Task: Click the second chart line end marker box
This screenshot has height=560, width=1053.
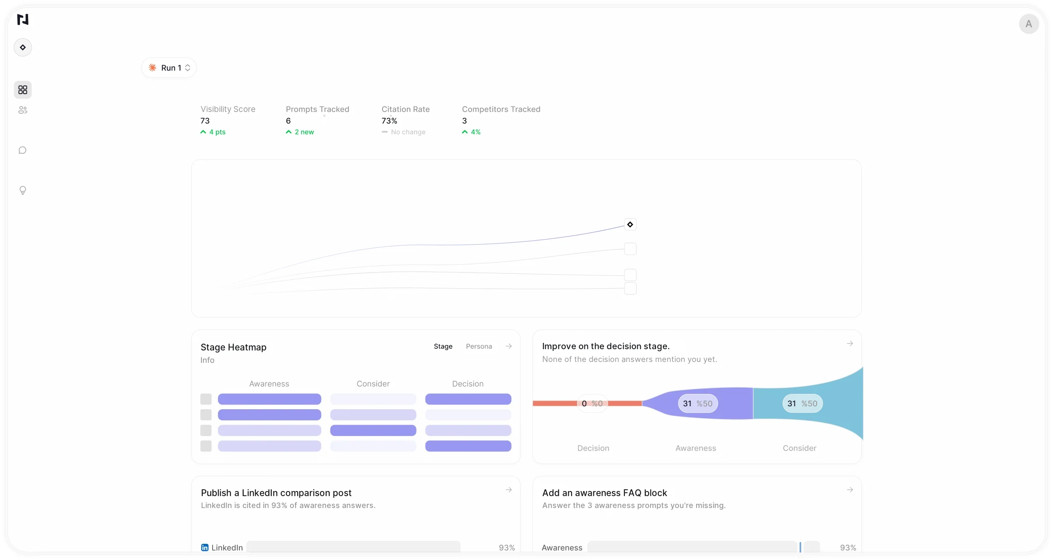Action: (630, 249)
